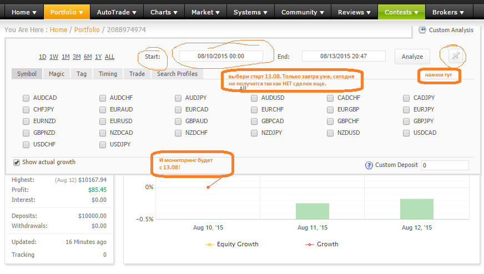Select the 1M time range link
Viewport: 484px width, 274px height.
point(65,57)
